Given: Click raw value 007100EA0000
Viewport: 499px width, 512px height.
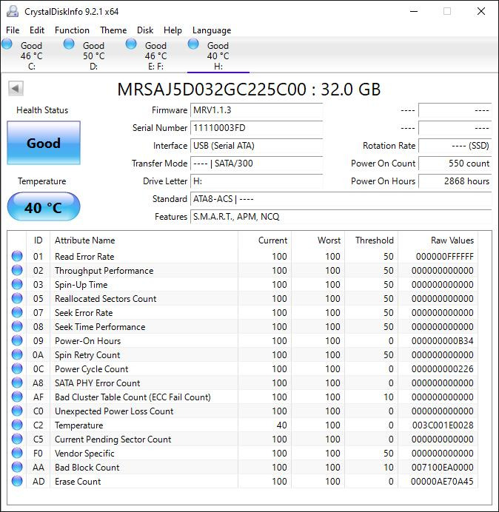Looking at the screenshot, I should [443, 467].
